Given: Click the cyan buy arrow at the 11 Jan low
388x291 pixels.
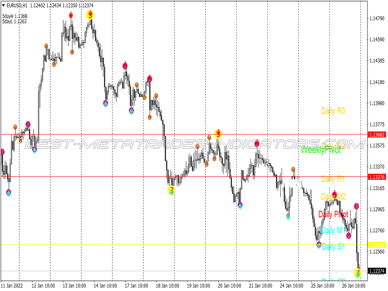Looking at the screenshot, I should pyautogui.click(x=9, y=193).
